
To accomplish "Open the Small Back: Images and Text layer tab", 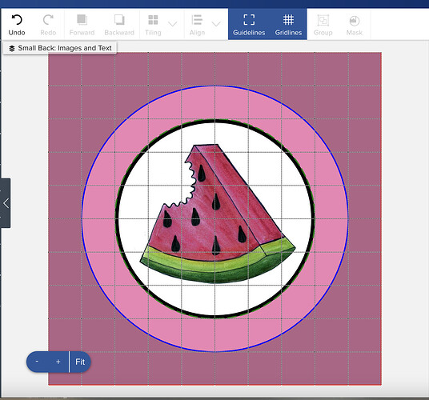I will (x=60, y=48).
